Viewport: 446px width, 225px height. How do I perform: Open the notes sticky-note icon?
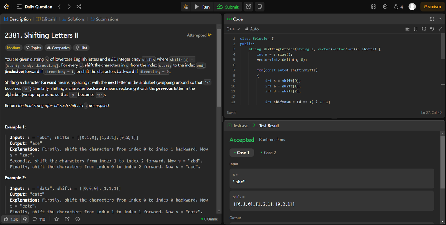pos(260,6)
